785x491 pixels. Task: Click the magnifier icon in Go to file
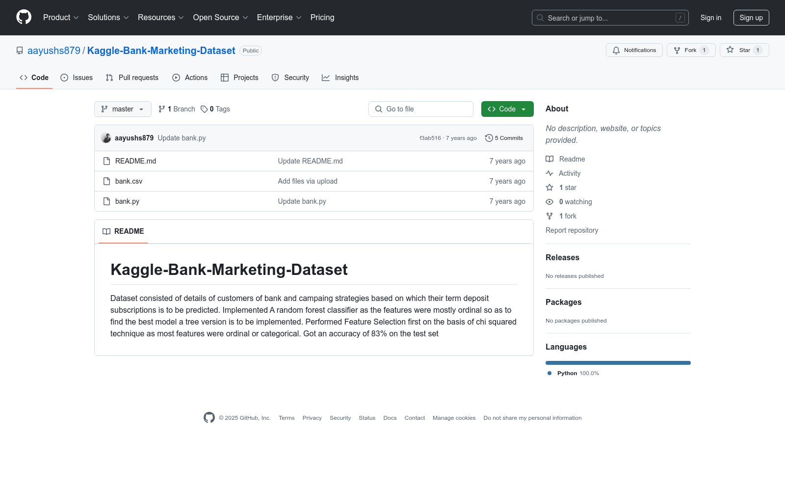[x=379, y=109]
